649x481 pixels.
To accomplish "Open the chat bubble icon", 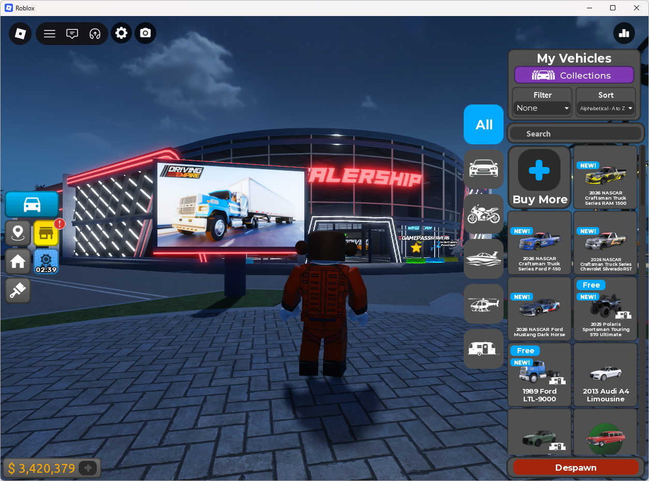I will coord(72,34).
